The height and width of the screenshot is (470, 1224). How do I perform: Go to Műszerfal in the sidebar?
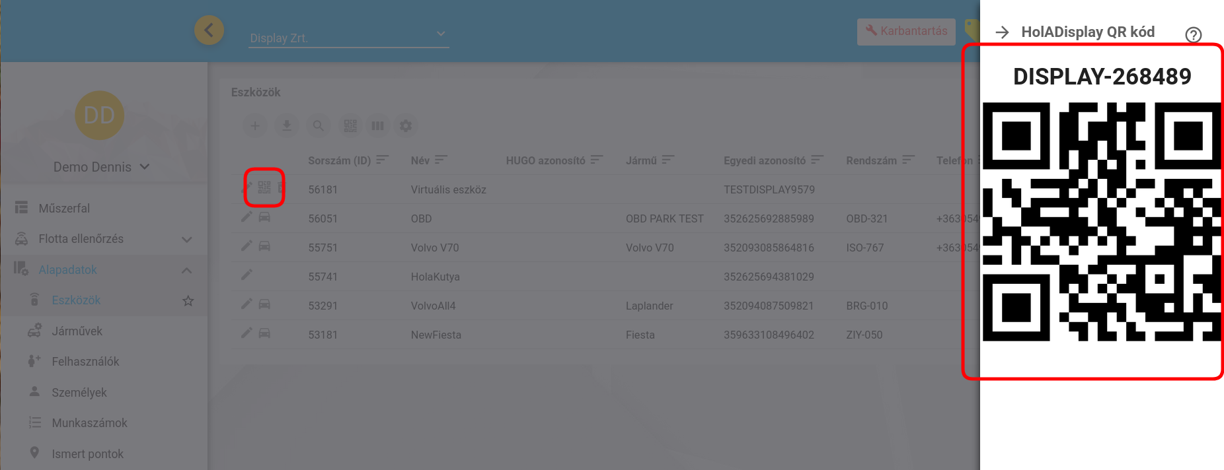click(x=64, y=208)
